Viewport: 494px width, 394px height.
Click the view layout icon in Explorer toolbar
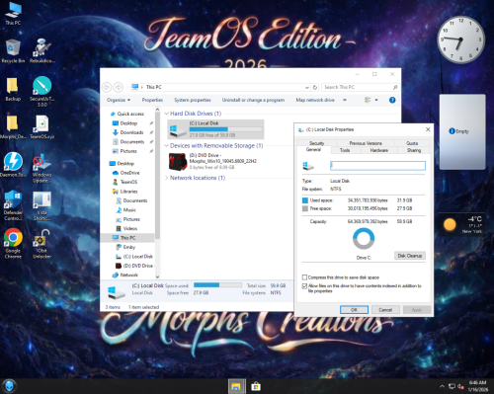368,100
